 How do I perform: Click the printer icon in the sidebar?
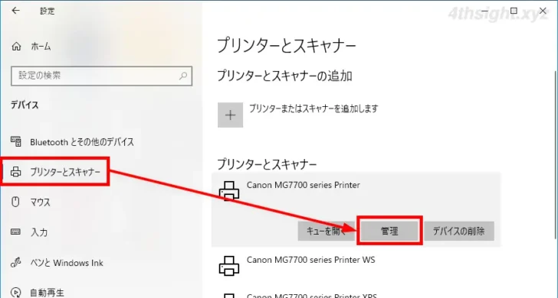[15, 172]
